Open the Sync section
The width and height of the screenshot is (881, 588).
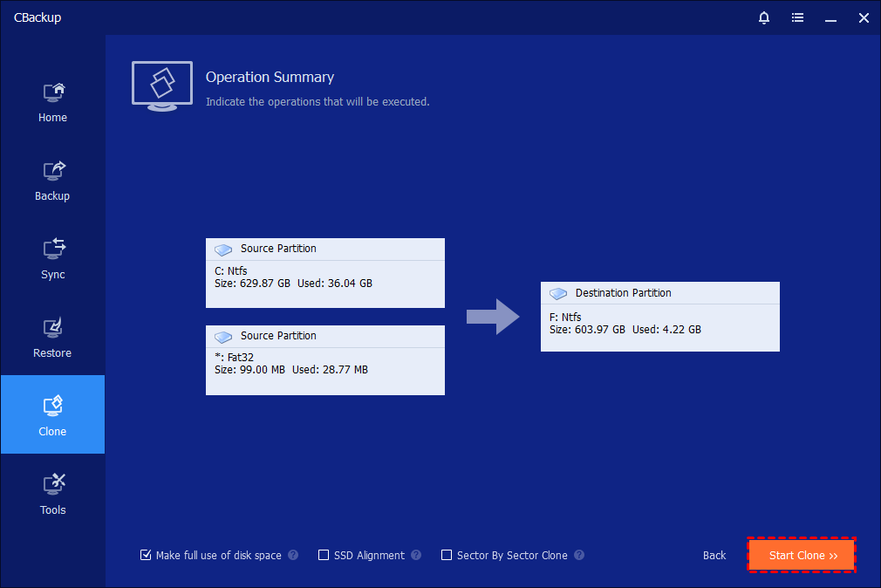(x=52, y=258)
